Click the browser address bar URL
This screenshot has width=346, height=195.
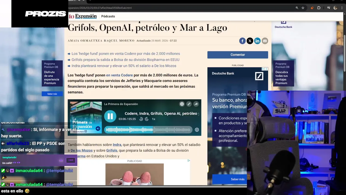pyautogui.click(x=100, y=8)
